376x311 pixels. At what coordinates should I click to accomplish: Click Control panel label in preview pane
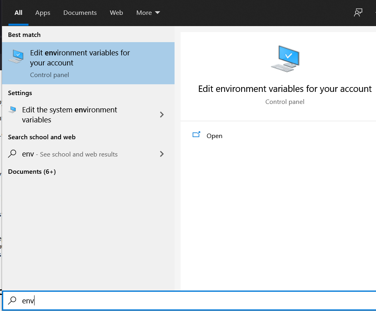point(285,102)
